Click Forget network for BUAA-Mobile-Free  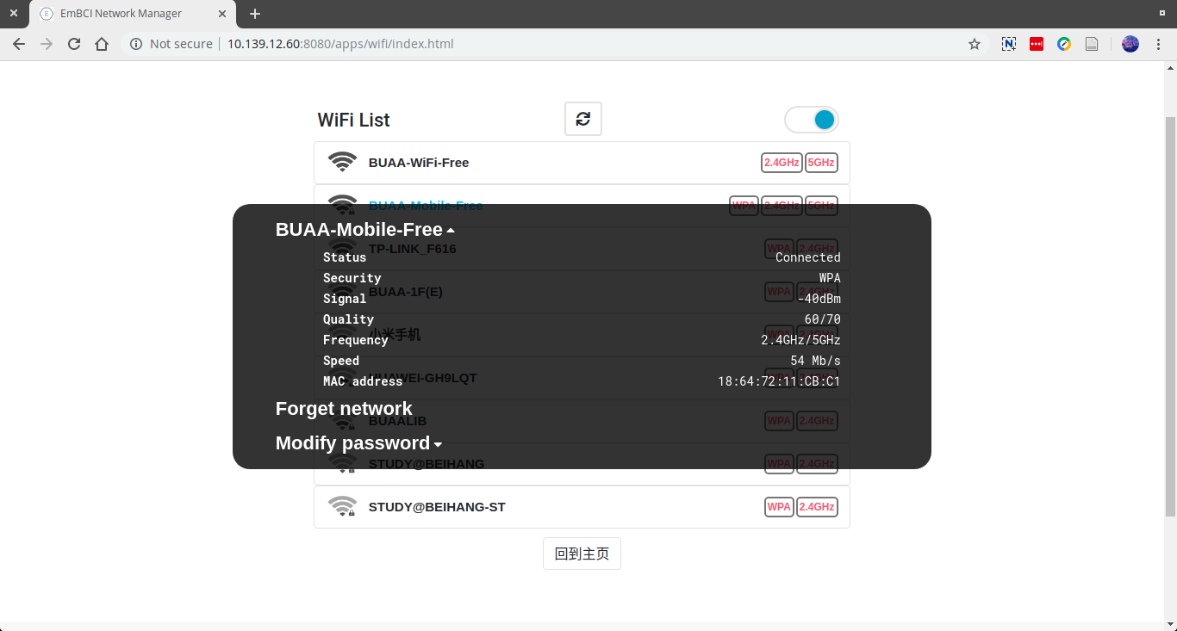344,408
